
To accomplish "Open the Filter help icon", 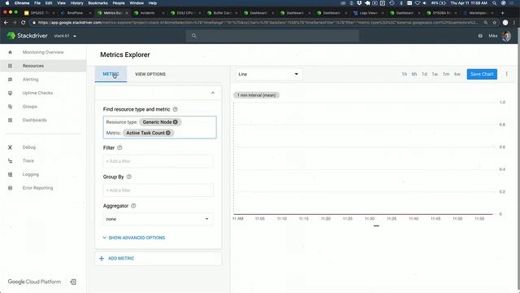I will point(119,148).
